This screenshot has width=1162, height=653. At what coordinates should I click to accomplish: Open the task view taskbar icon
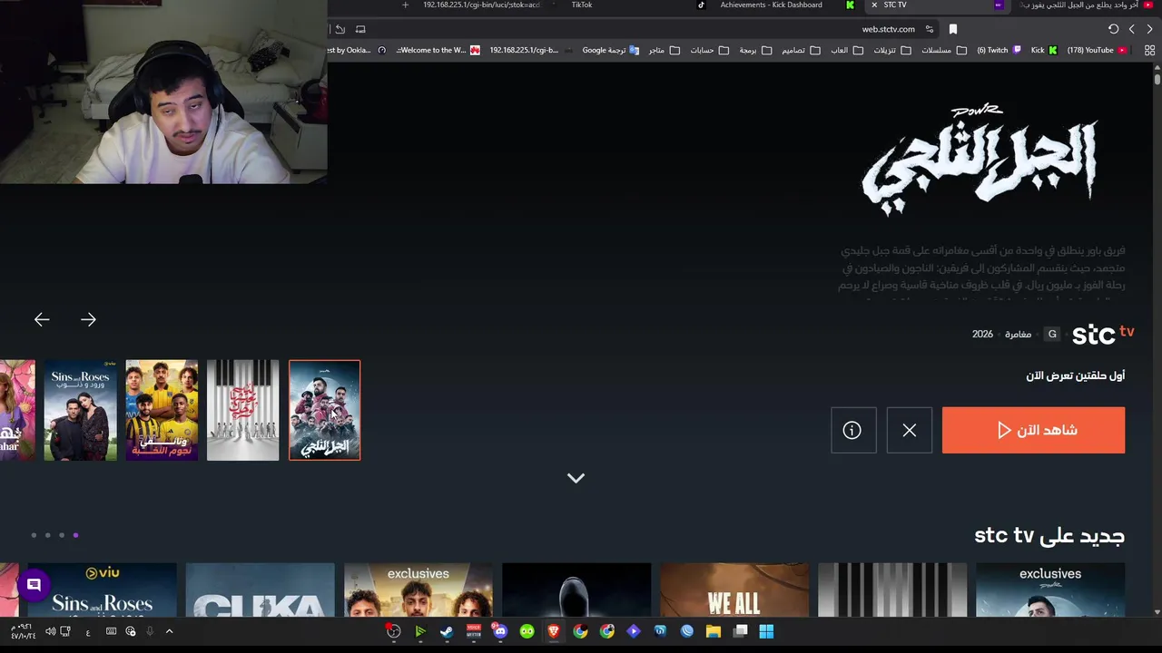tap(741, 631)
